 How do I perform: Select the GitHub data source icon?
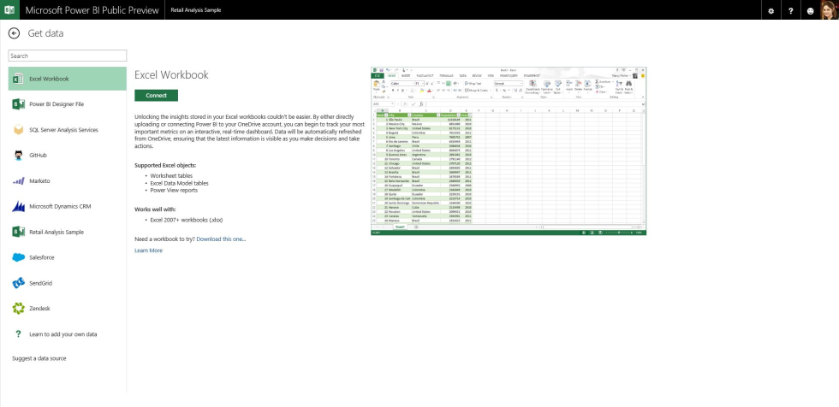point(19,155)
